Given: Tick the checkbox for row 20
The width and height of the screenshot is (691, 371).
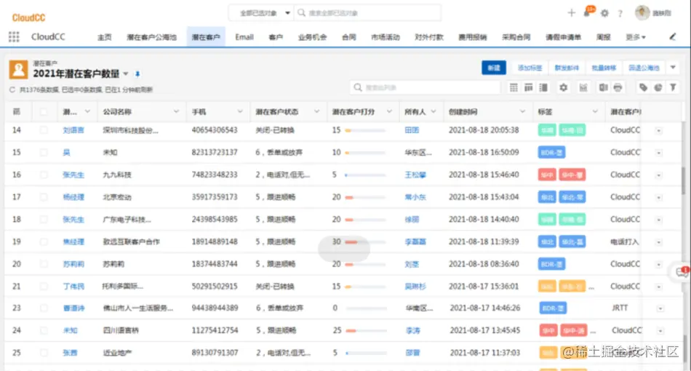Looking at the screenshot, I should (x=44, y=264).
